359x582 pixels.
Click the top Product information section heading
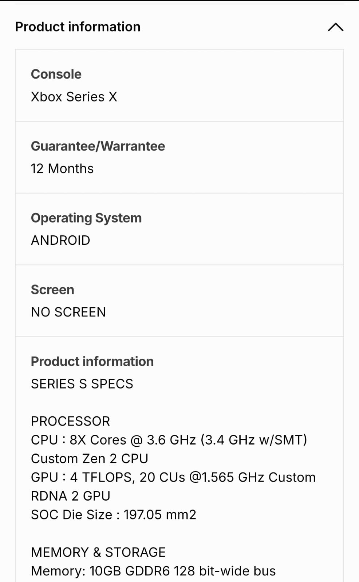(78, 27)
